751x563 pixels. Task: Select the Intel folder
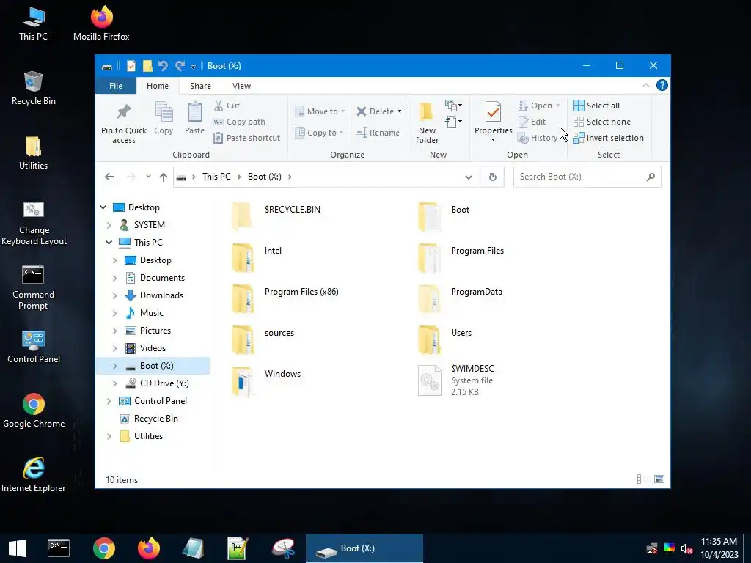[257, 257]
